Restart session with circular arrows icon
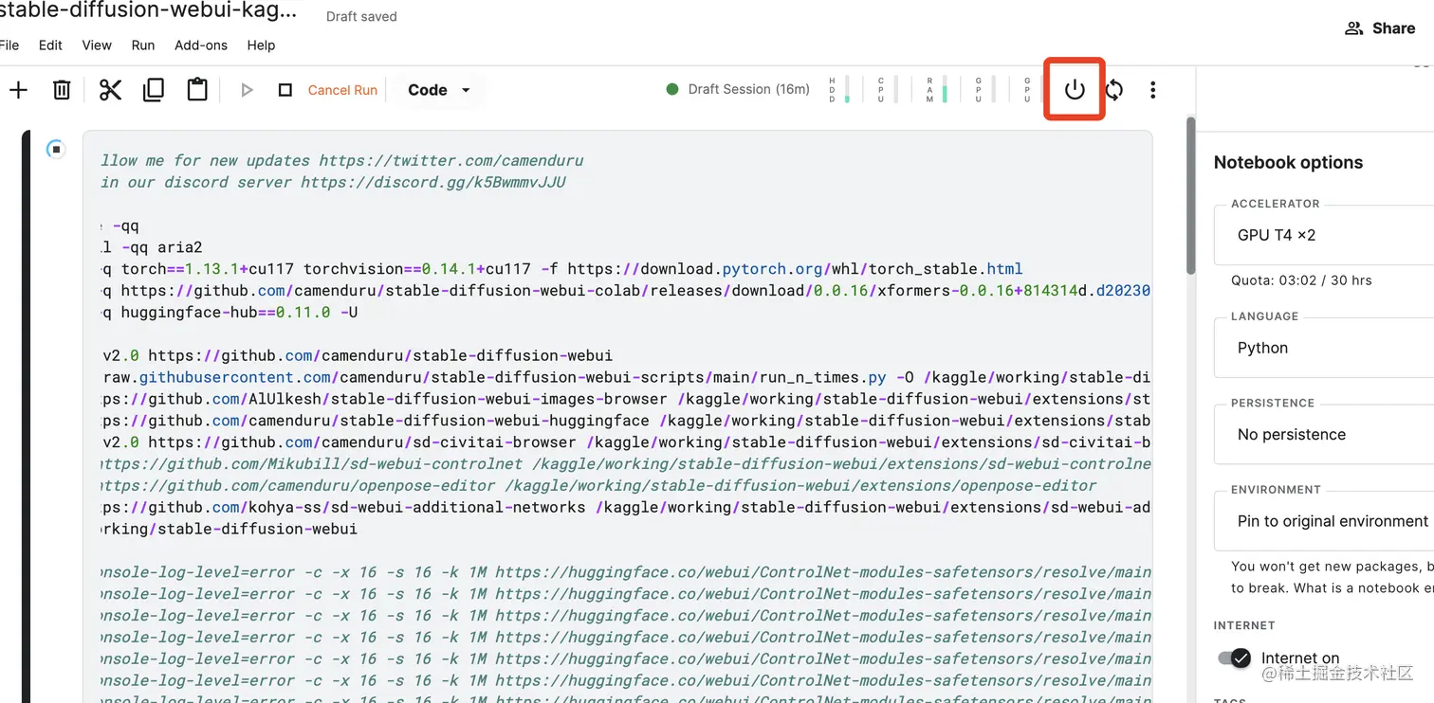 [x=1114, y=90]
